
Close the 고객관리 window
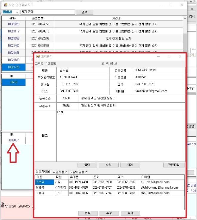(x=180, y=56)
